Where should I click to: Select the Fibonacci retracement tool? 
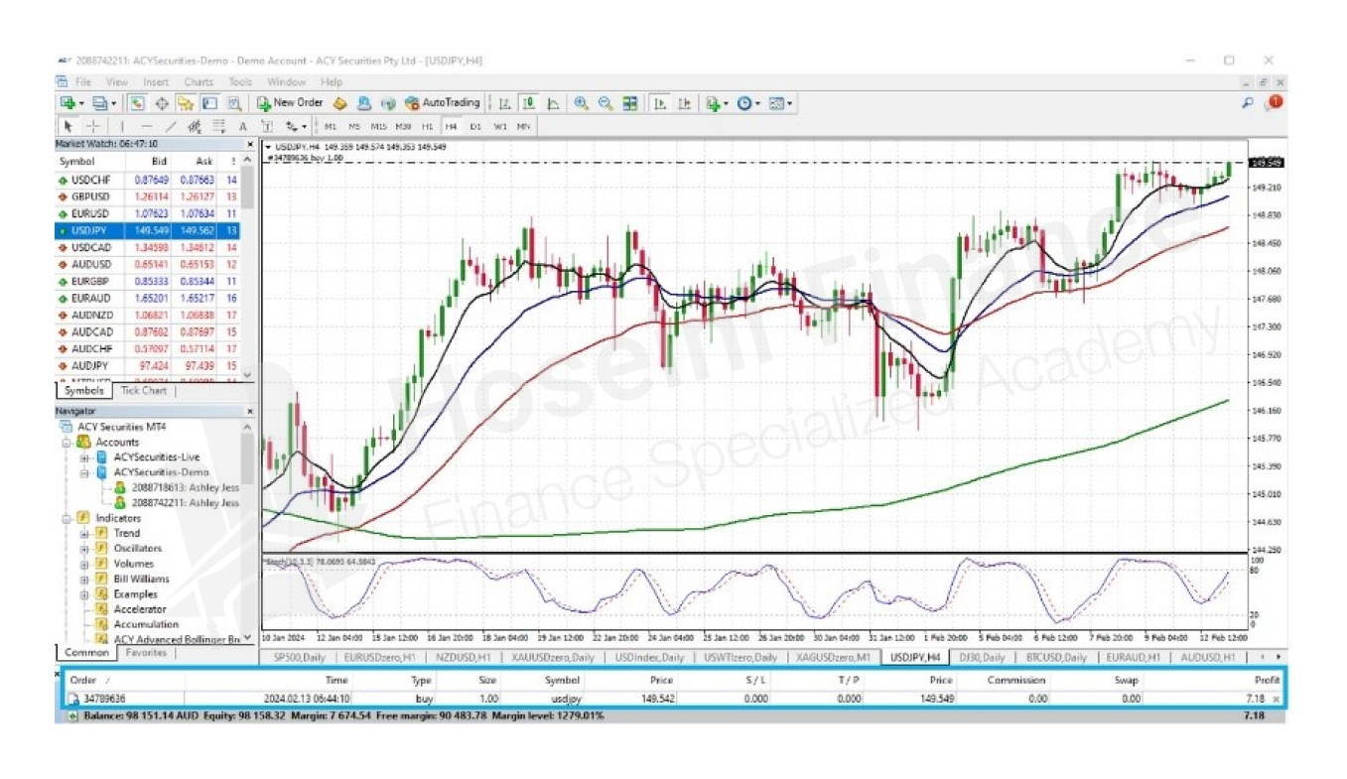coord(219,126)
